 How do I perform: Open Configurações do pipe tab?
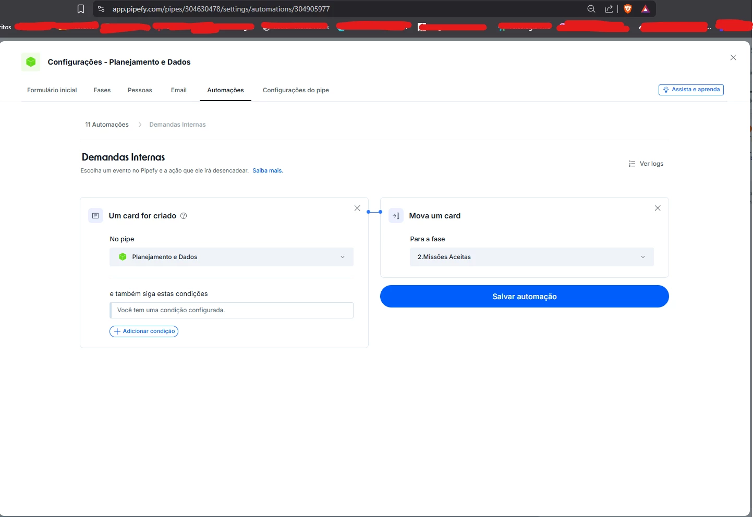[x=296, y=90]
